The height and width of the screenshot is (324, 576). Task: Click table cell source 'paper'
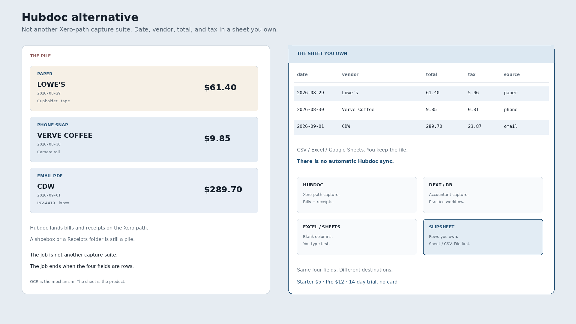click(511, 93)
